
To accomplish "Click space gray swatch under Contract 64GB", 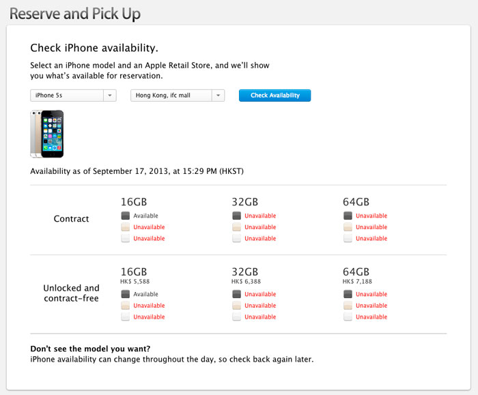I will click(348, 216).
